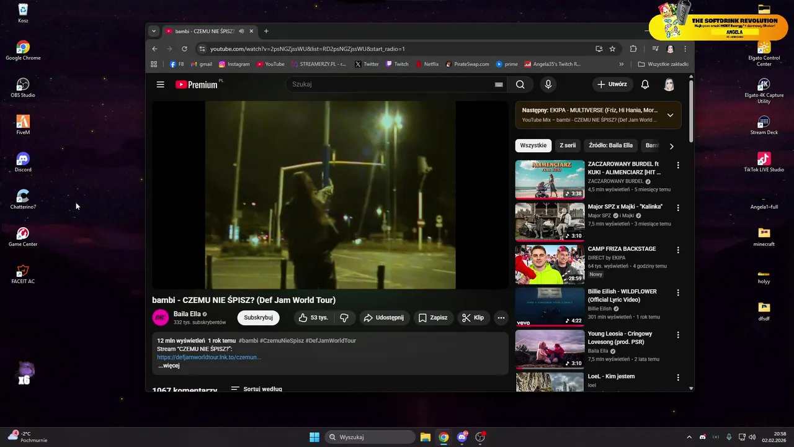This screenshot has height=447, width=794.
Task: Create a clip with Klip button
Action: tap(473, 318)
